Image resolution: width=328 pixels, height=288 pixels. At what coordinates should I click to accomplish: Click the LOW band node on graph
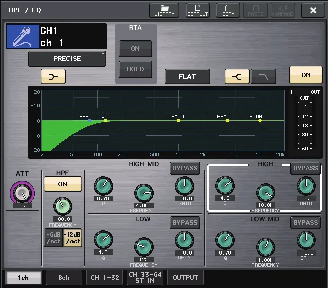click(x=105, y=121)
